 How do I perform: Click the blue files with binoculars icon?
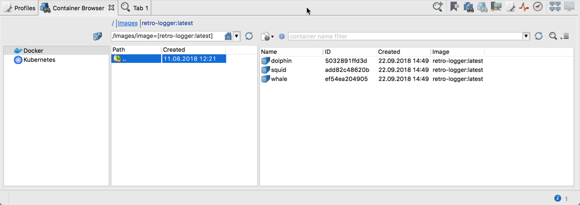(x=469, y=7)
